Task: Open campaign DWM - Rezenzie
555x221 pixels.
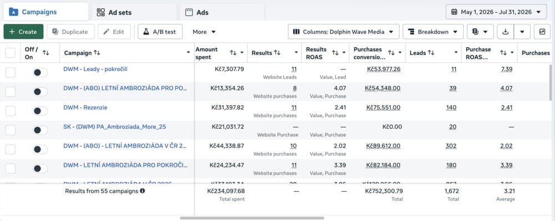Action: pyautogui.click(x=85, y=107)
